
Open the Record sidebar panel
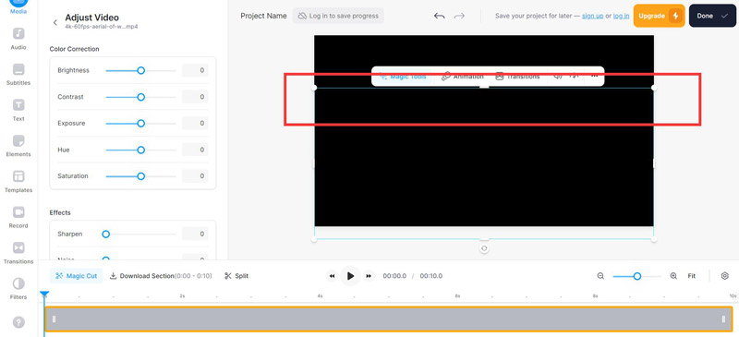pos(18,217)
